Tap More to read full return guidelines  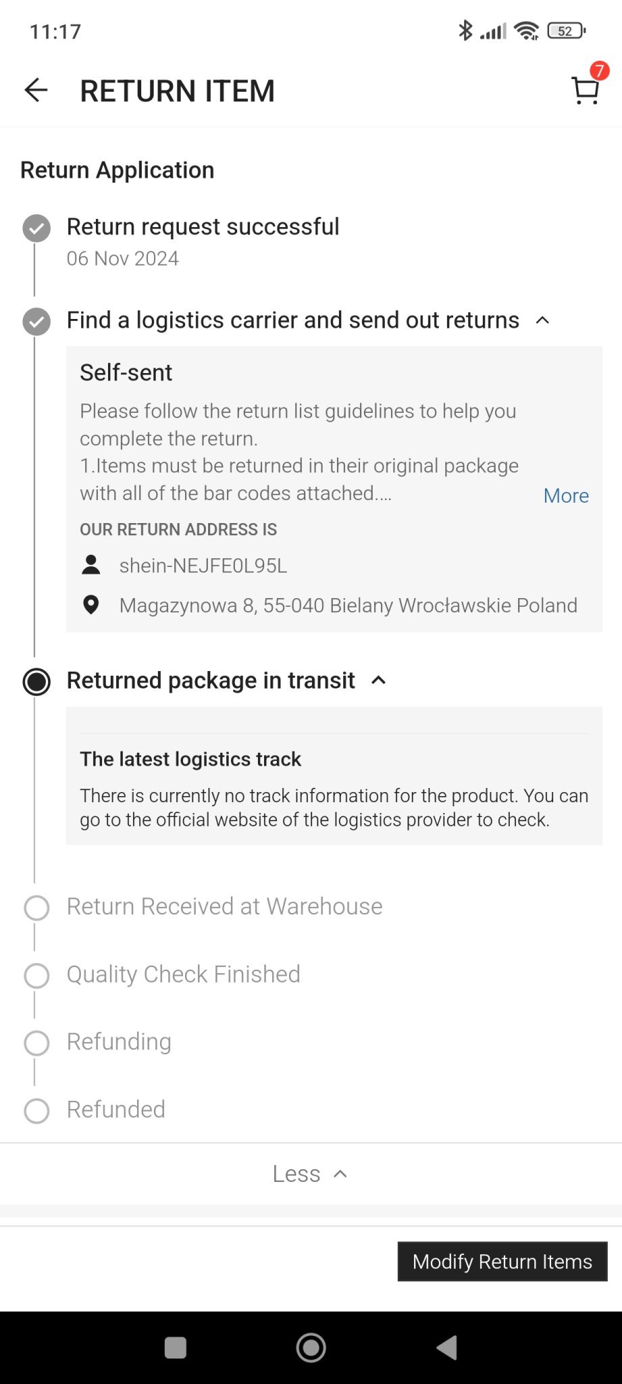(566, 495)
